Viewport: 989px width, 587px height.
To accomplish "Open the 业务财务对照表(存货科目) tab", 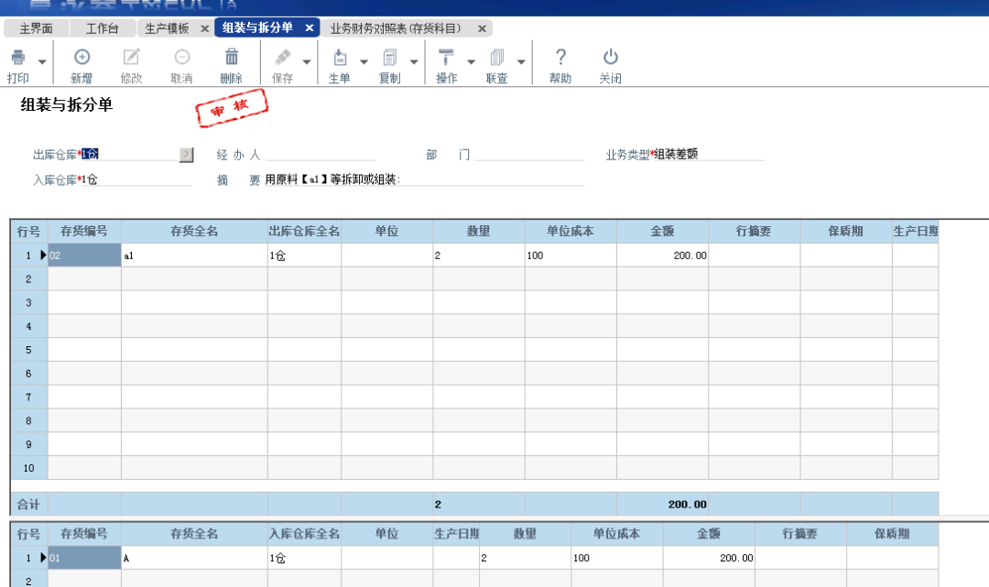I will (396, 27).
